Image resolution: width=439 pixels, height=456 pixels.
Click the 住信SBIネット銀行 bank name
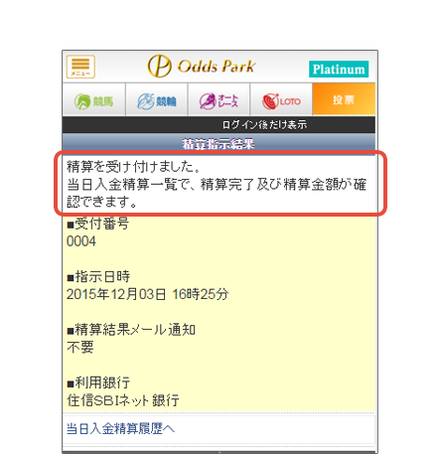[x=123, y=400]
